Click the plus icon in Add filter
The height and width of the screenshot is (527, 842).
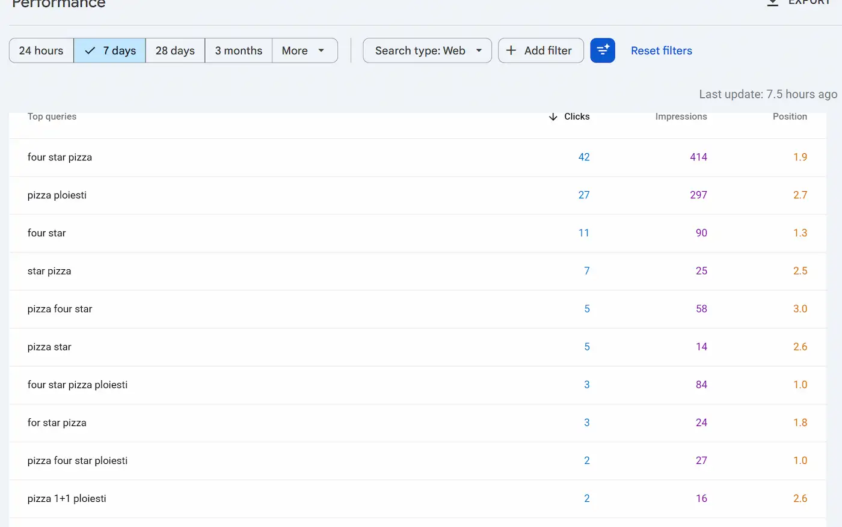[511, 50]
